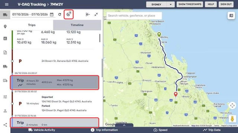Click the HELP button

point(211,4)
